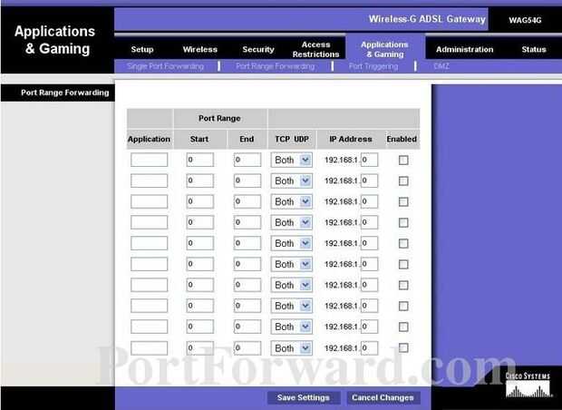Focus the first Application name field
Image resolution: width=562 pixels, height=410 pixels.
(149, 160)
